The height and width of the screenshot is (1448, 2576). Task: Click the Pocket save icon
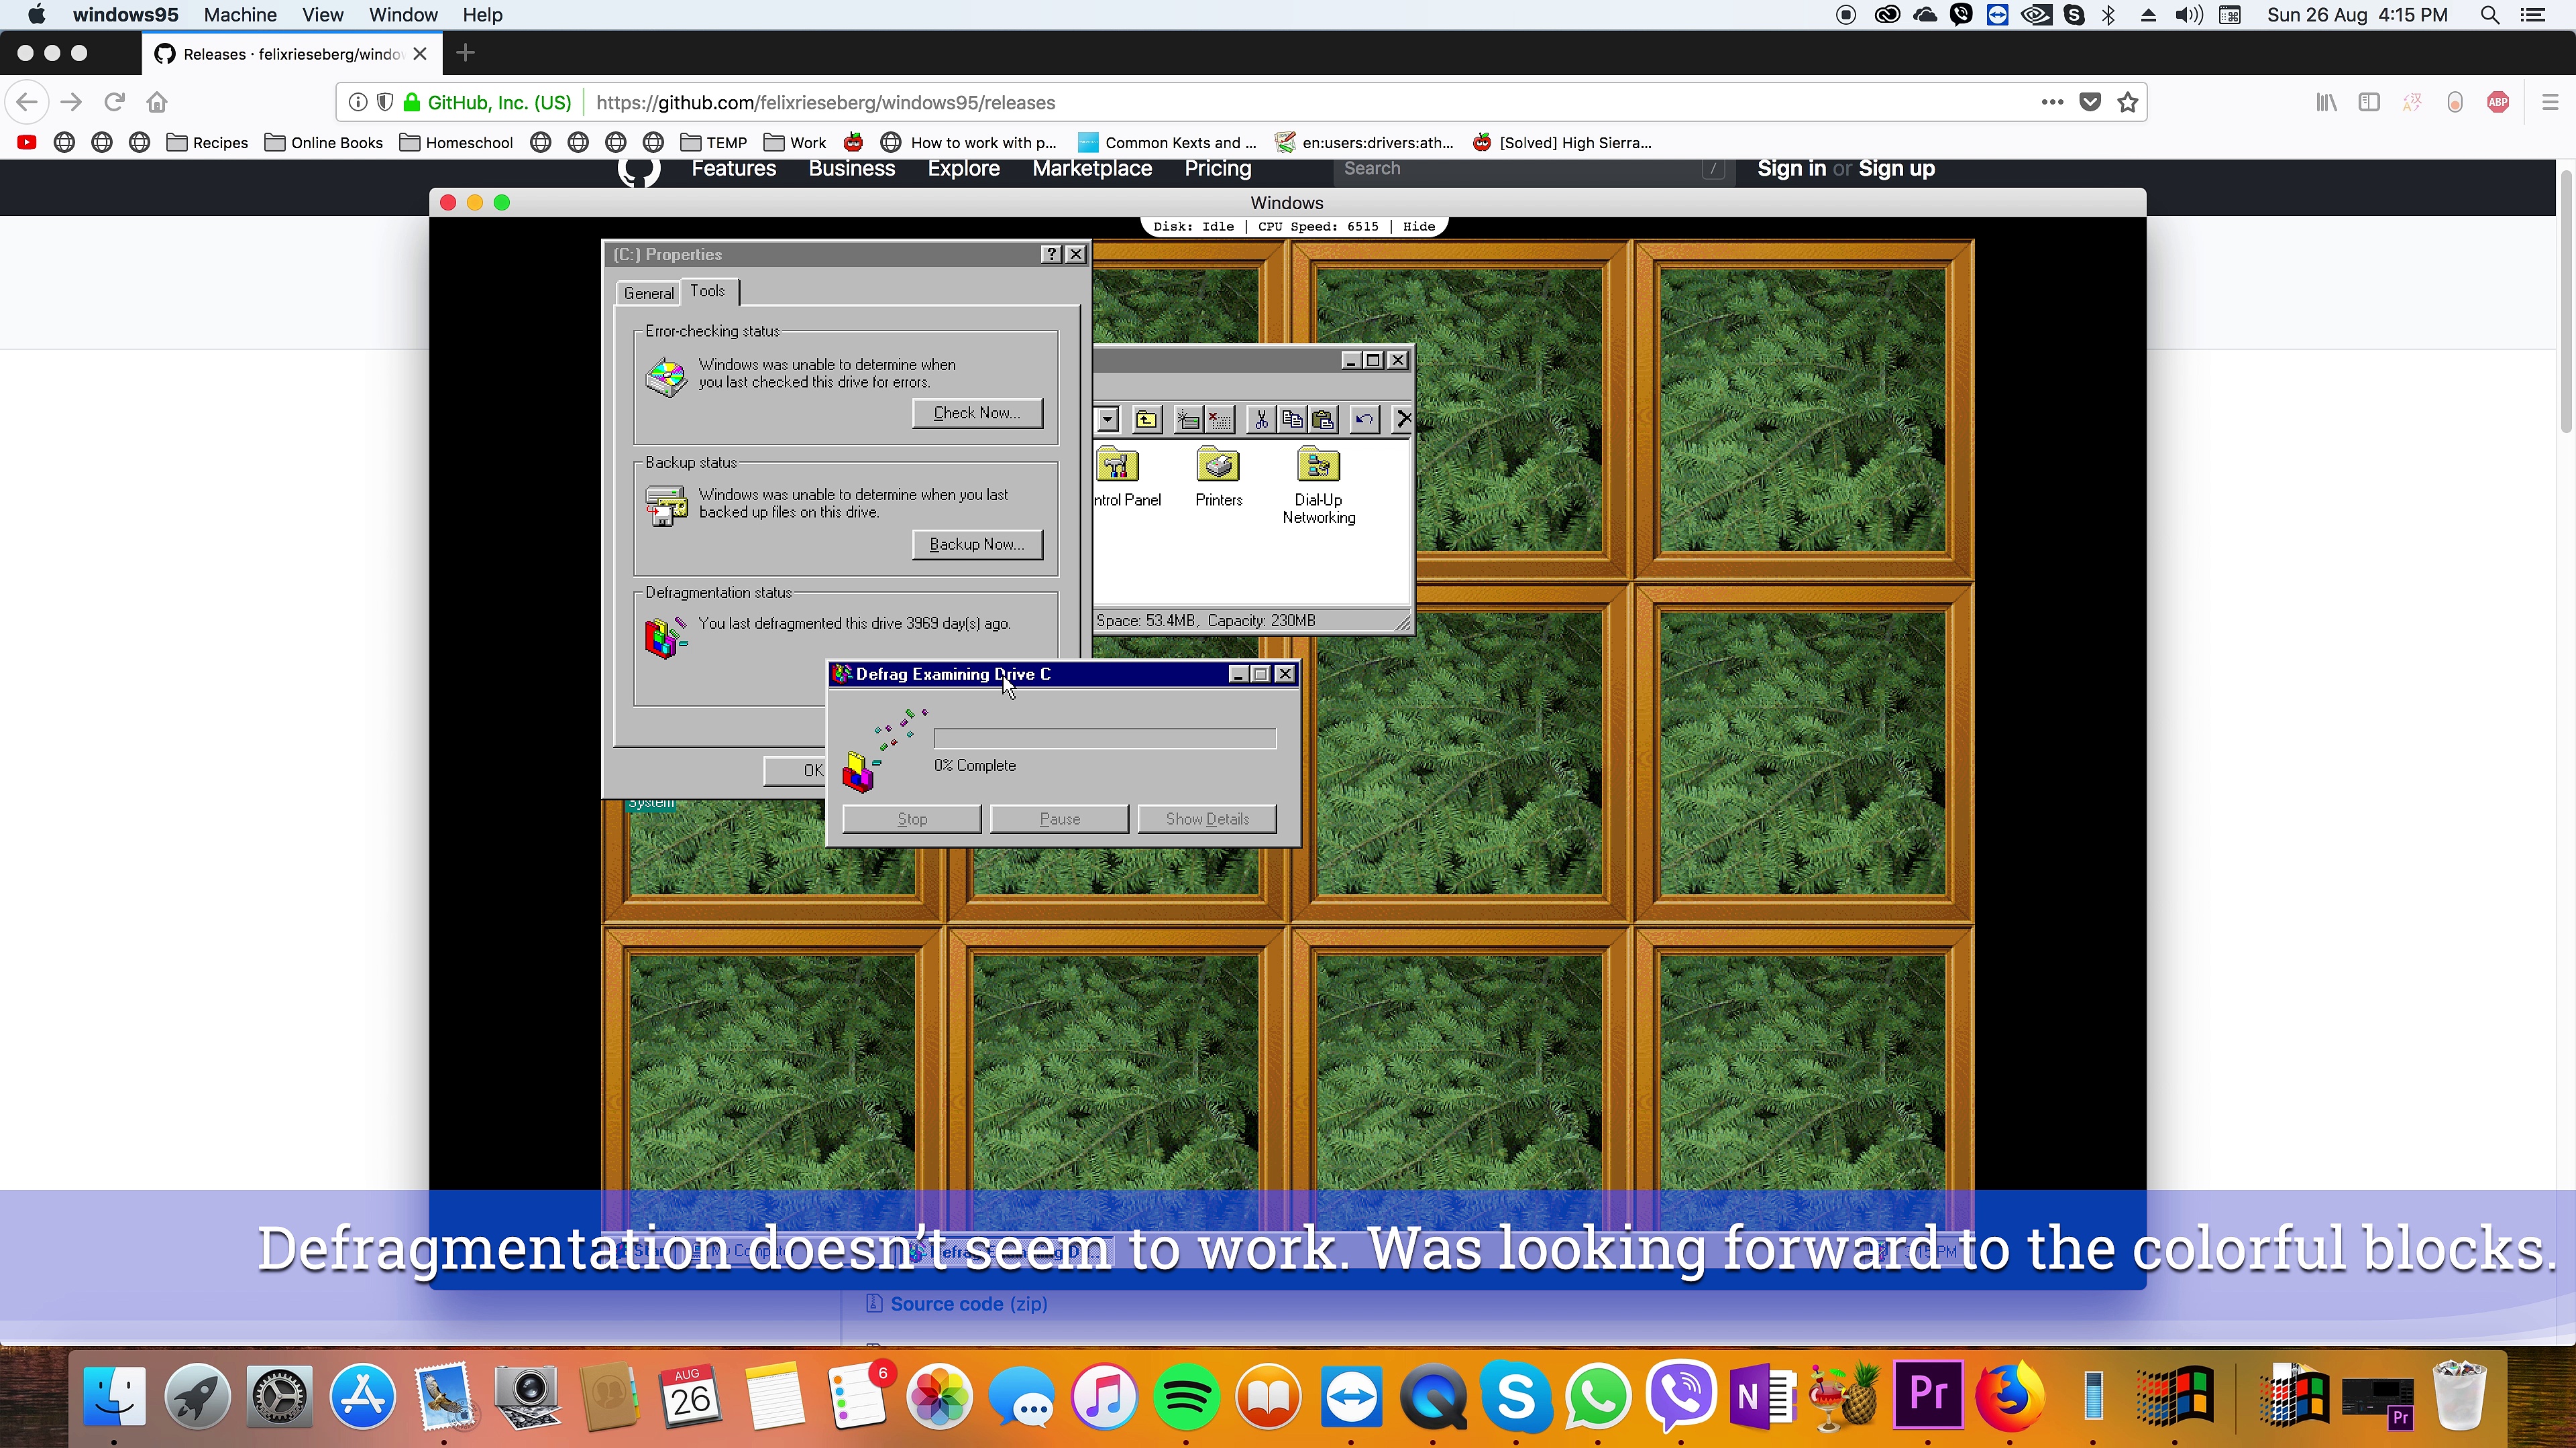[2090, 102]
